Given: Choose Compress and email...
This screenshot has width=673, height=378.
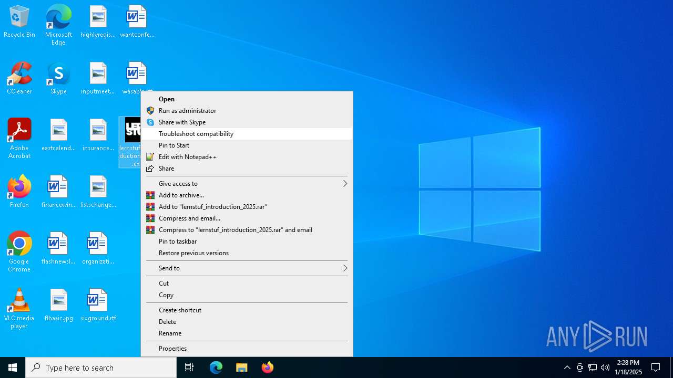Looking at the screenshot, I should (247, 218).
